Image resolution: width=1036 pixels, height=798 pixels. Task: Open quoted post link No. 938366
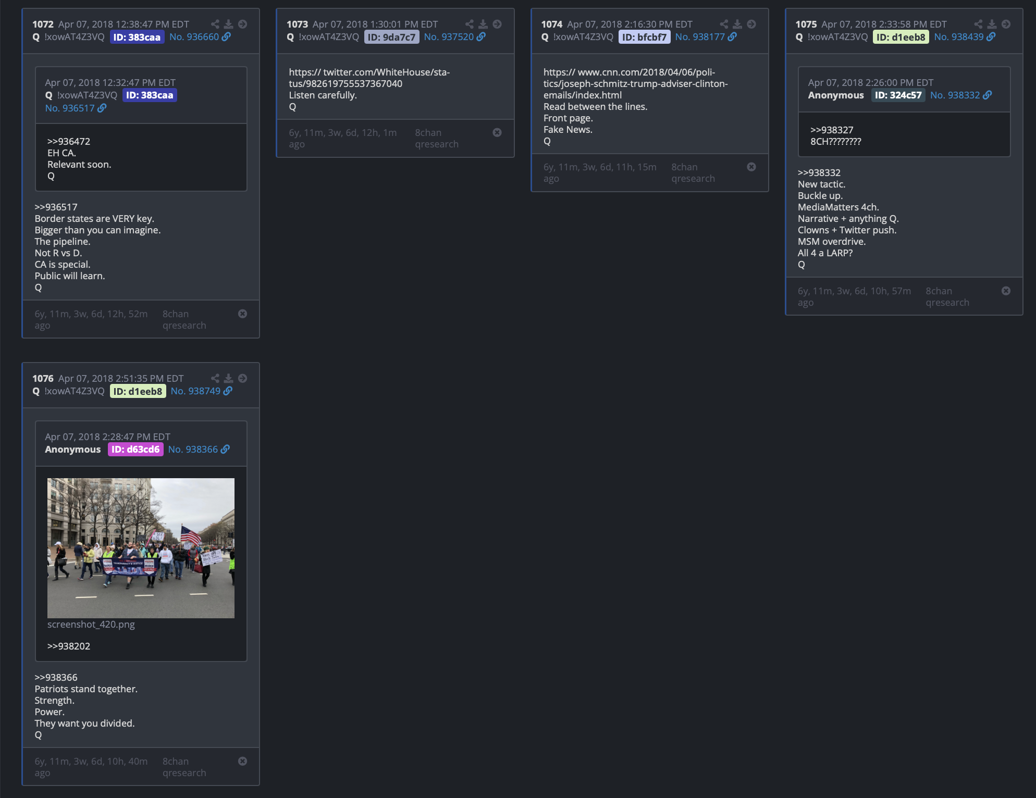pos(199,450)
